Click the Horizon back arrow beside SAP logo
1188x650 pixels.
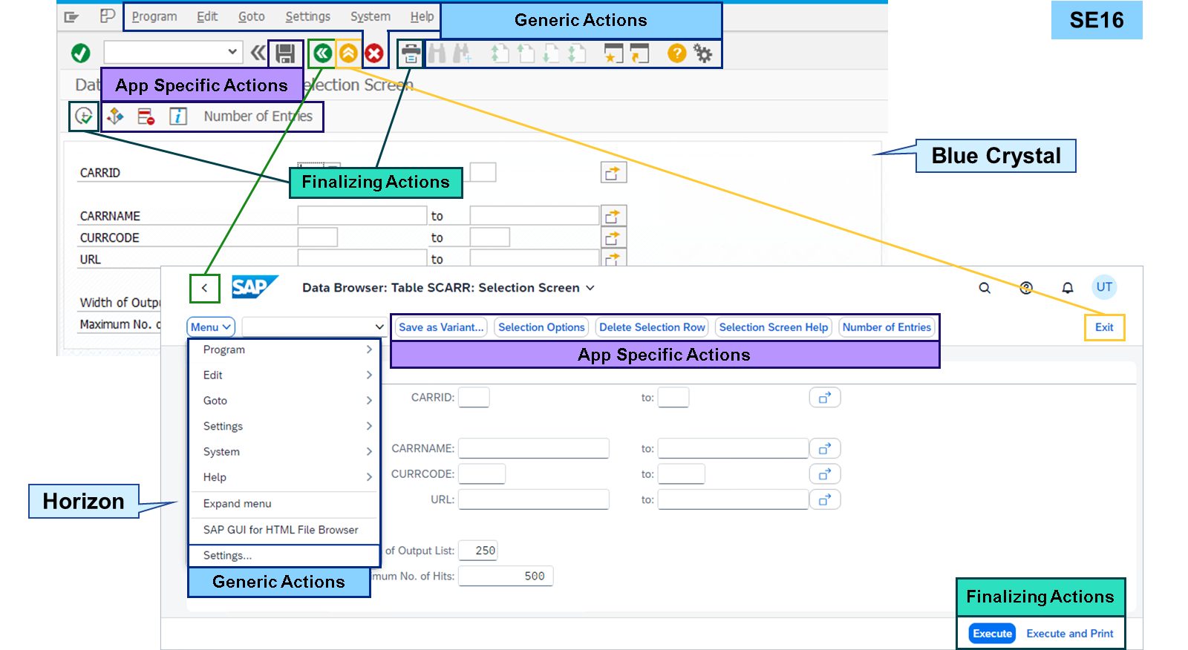click(x=204, y=288)
